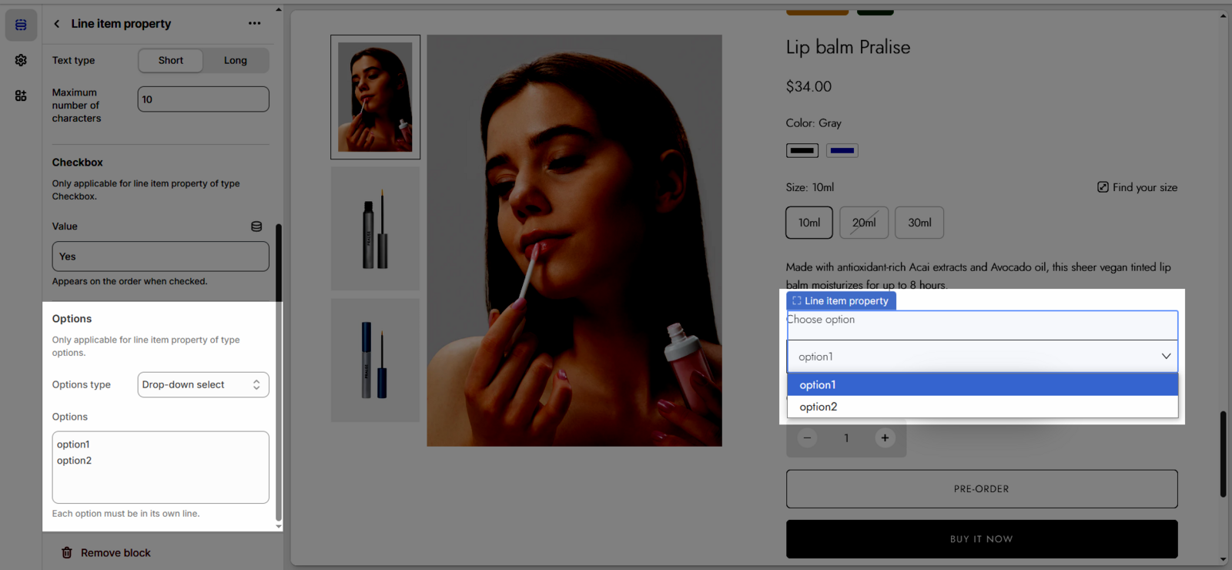
Task: Open the Options type Drop-down select
Action: (x=203, y=385)
